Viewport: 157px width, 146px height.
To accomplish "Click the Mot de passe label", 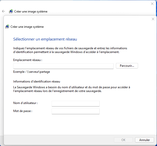I will (x=23, y=111).
